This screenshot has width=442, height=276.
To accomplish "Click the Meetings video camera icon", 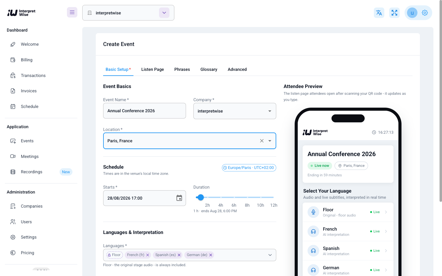I will pyautogui.click(x=13, y=156).
